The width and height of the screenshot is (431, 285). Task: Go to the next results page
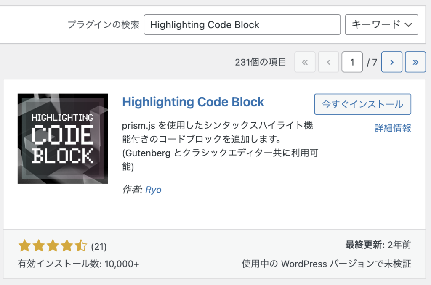392,62
